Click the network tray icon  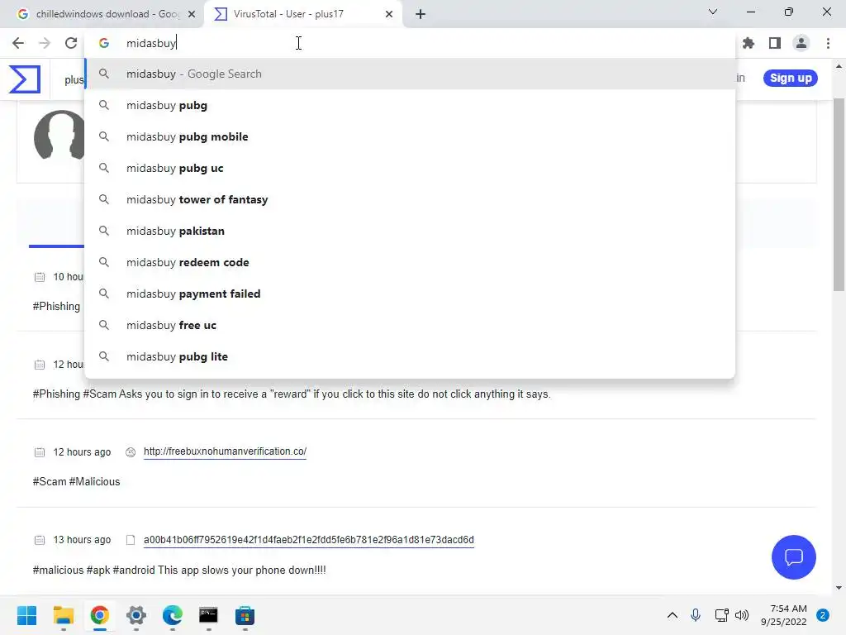coord(721,615)
